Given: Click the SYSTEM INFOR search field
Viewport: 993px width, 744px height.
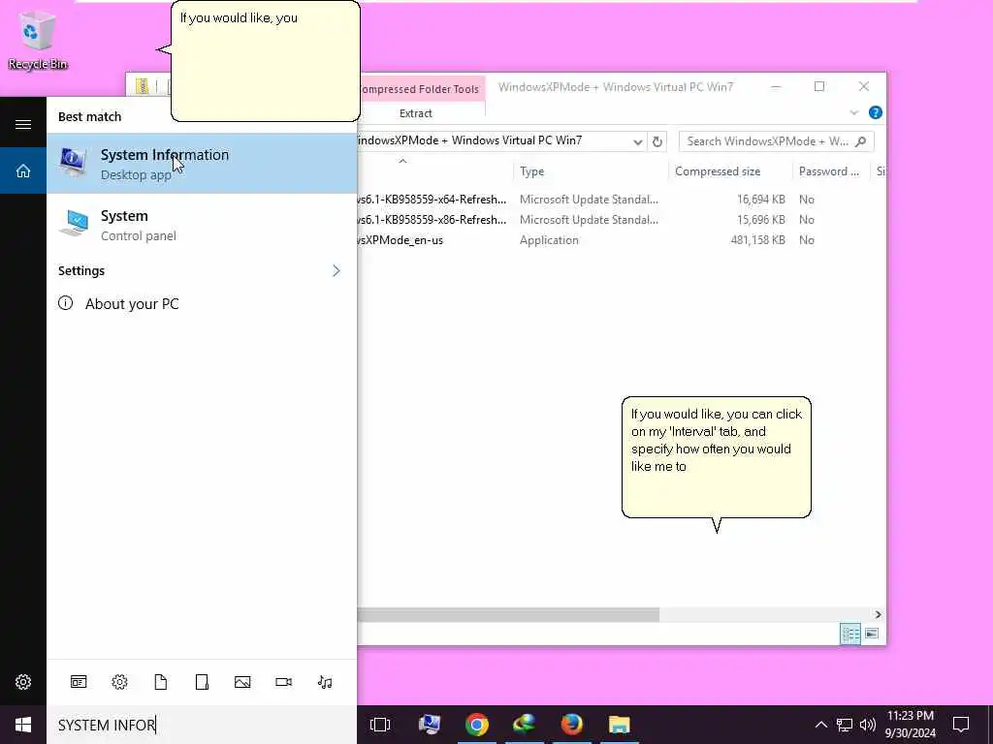Looking at the screenshot, I should coord(202,725).
